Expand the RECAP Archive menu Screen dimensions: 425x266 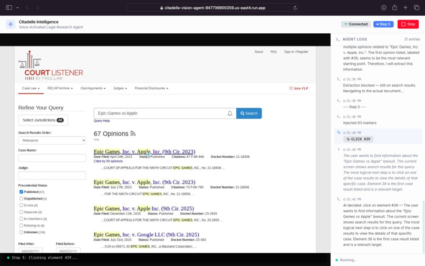coord(60,88)
